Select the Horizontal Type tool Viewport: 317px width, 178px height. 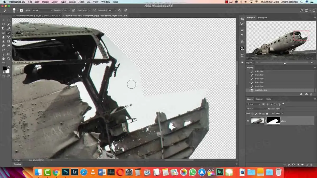pos(9,50)
